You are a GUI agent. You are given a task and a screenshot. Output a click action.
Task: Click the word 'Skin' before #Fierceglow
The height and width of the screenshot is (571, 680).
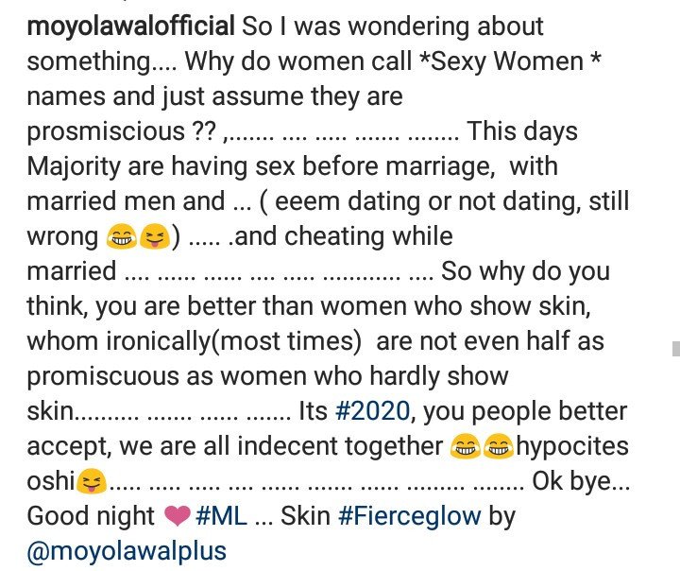coord(305,516)
